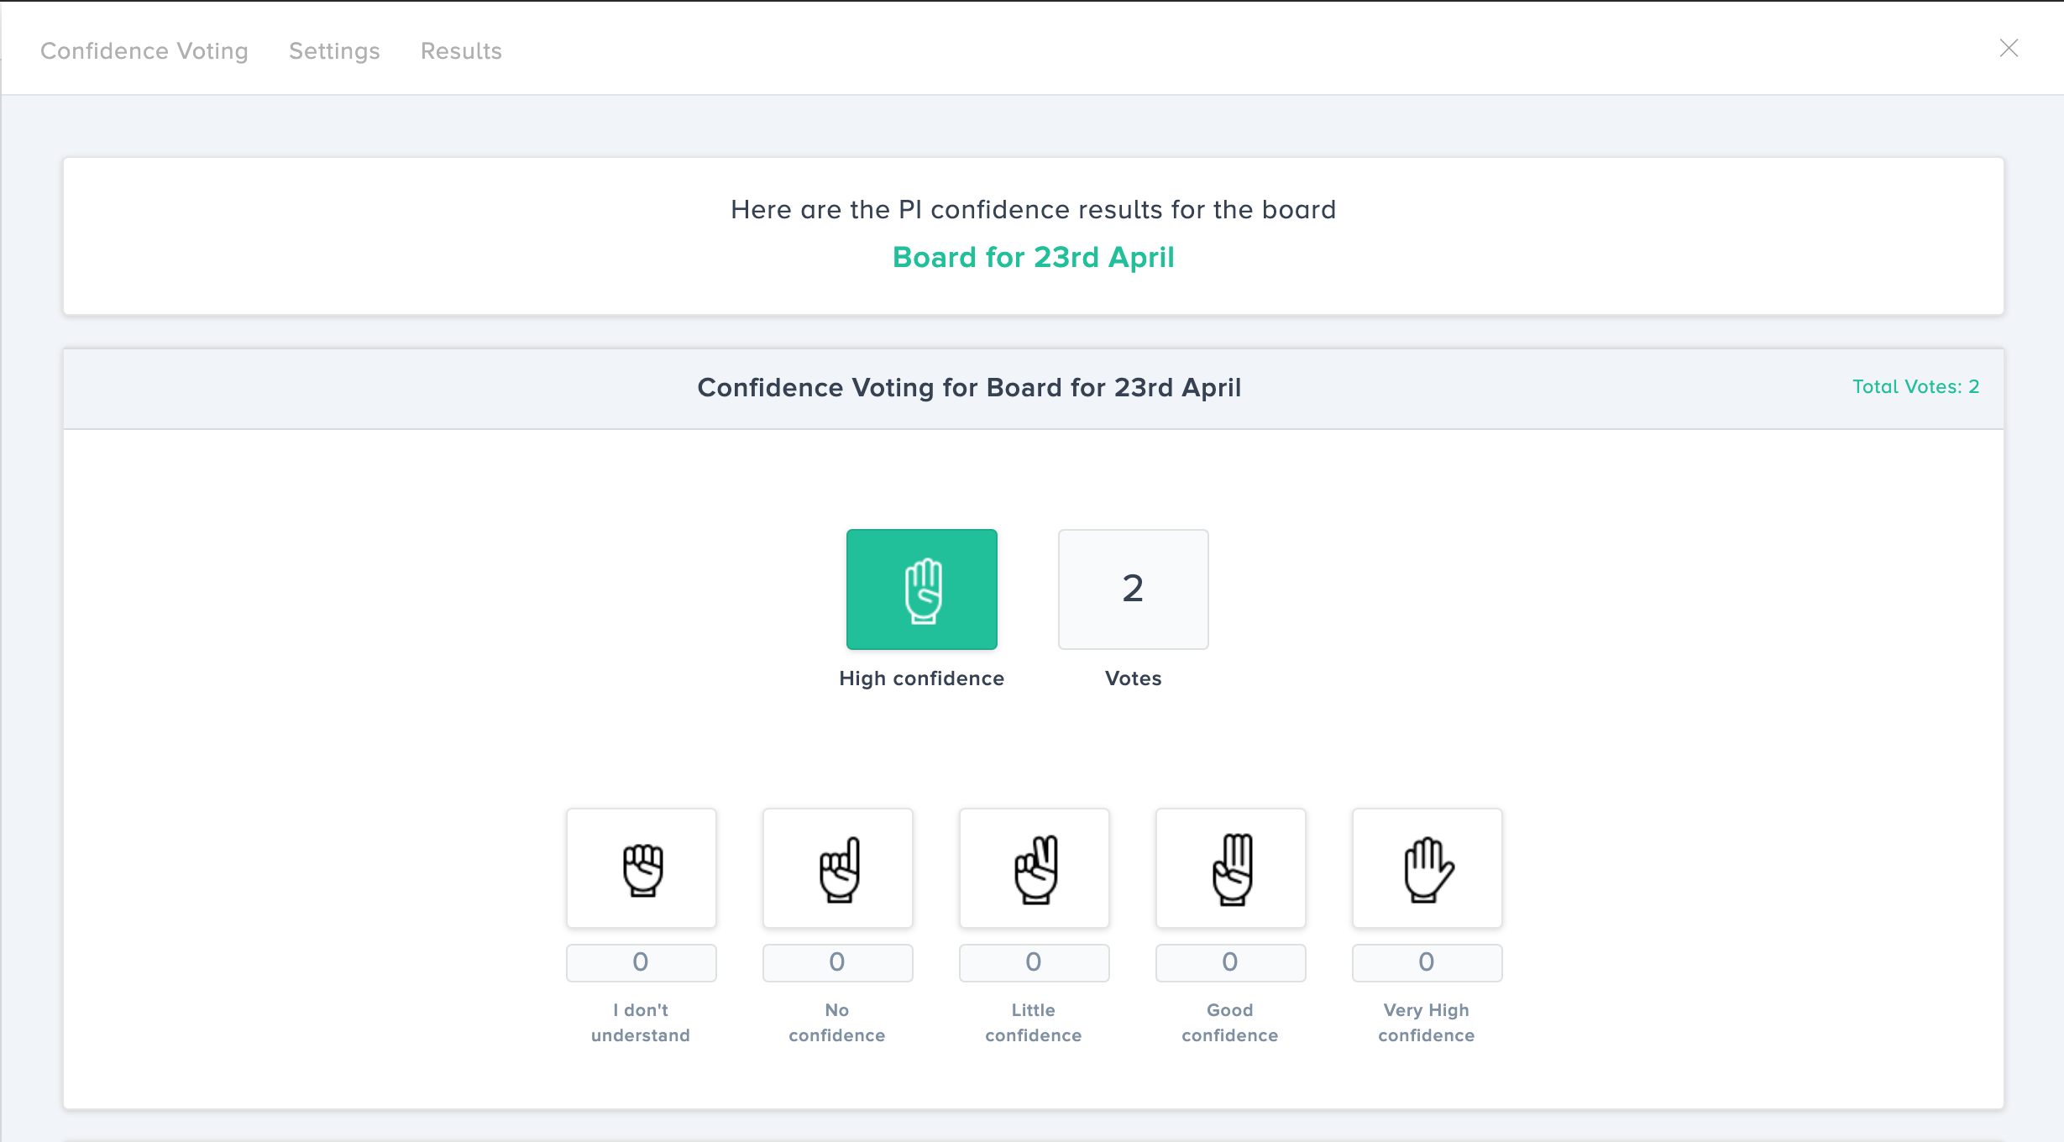2064x1142 pixels.
Task: Click the 'Board for 23rd April' link
Action: click(x=1033, y=257)
